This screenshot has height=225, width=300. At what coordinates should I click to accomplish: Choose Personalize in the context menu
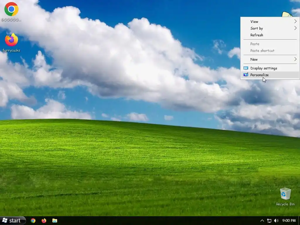[x=270, y=75]
